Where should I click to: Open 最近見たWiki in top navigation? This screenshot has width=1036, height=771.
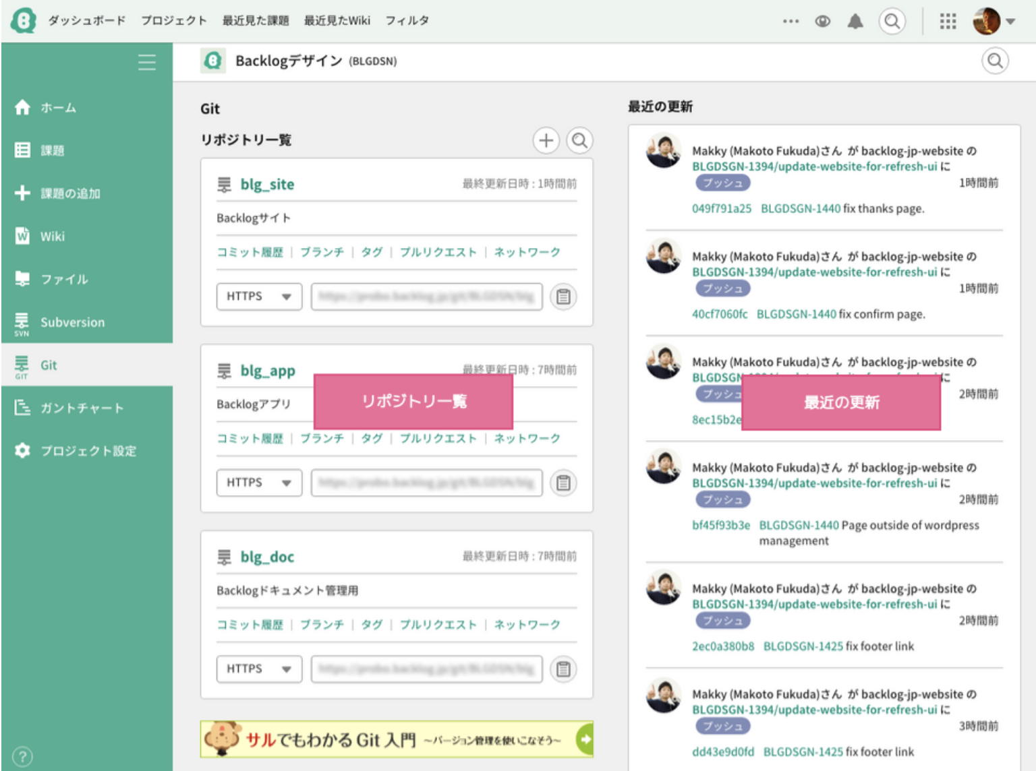337,20
